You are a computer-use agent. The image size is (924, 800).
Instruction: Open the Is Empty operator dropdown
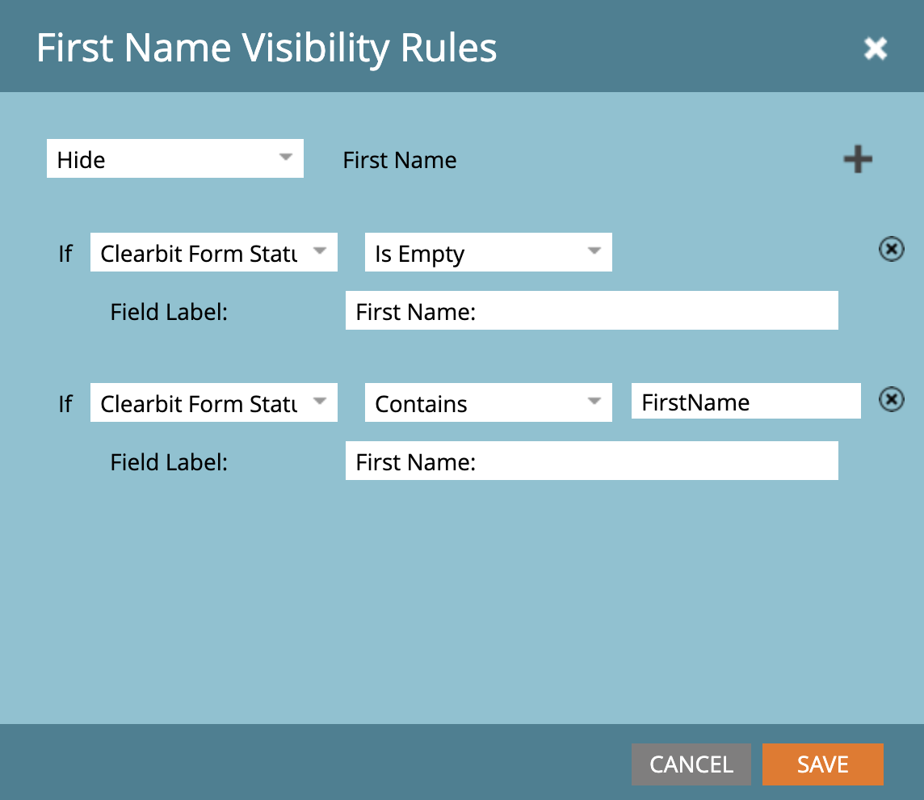pos(488,252)
